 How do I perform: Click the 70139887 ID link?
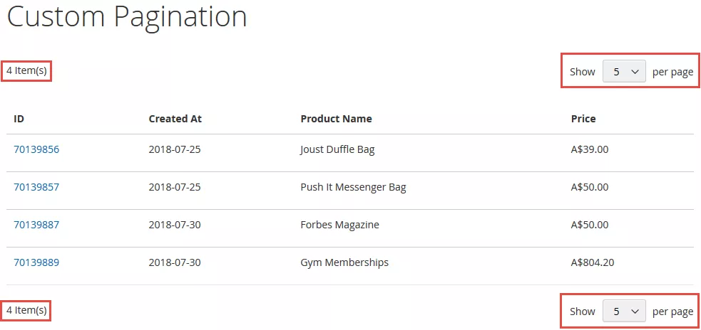coord(36,225)
